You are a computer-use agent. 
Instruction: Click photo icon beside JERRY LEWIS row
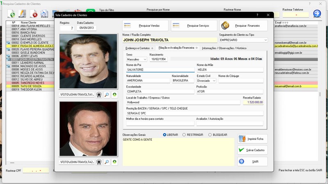click(x=8, y=56)
